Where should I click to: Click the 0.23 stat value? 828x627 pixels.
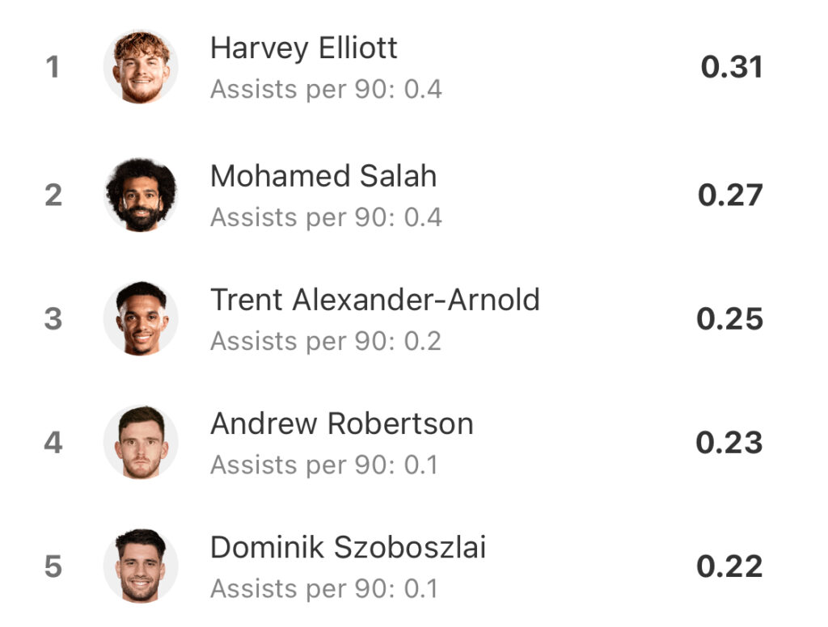point(729,442)
